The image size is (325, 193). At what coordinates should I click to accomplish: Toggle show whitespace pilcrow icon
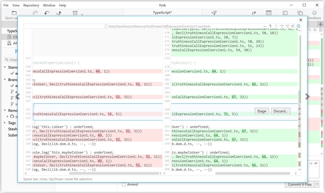point(270,26)
